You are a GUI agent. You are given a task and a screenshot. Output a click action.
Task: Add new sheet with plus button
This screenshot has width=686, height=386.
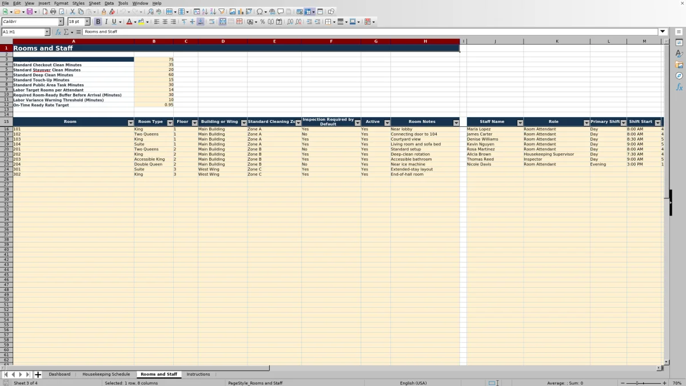[x=38, y=375]
